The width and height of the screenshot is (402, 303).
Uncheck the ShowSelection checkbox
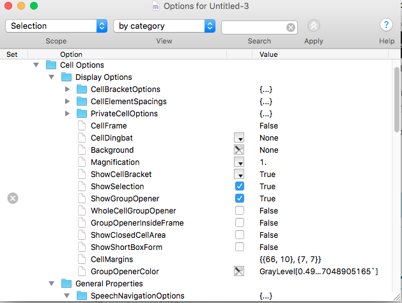(240, 187)
